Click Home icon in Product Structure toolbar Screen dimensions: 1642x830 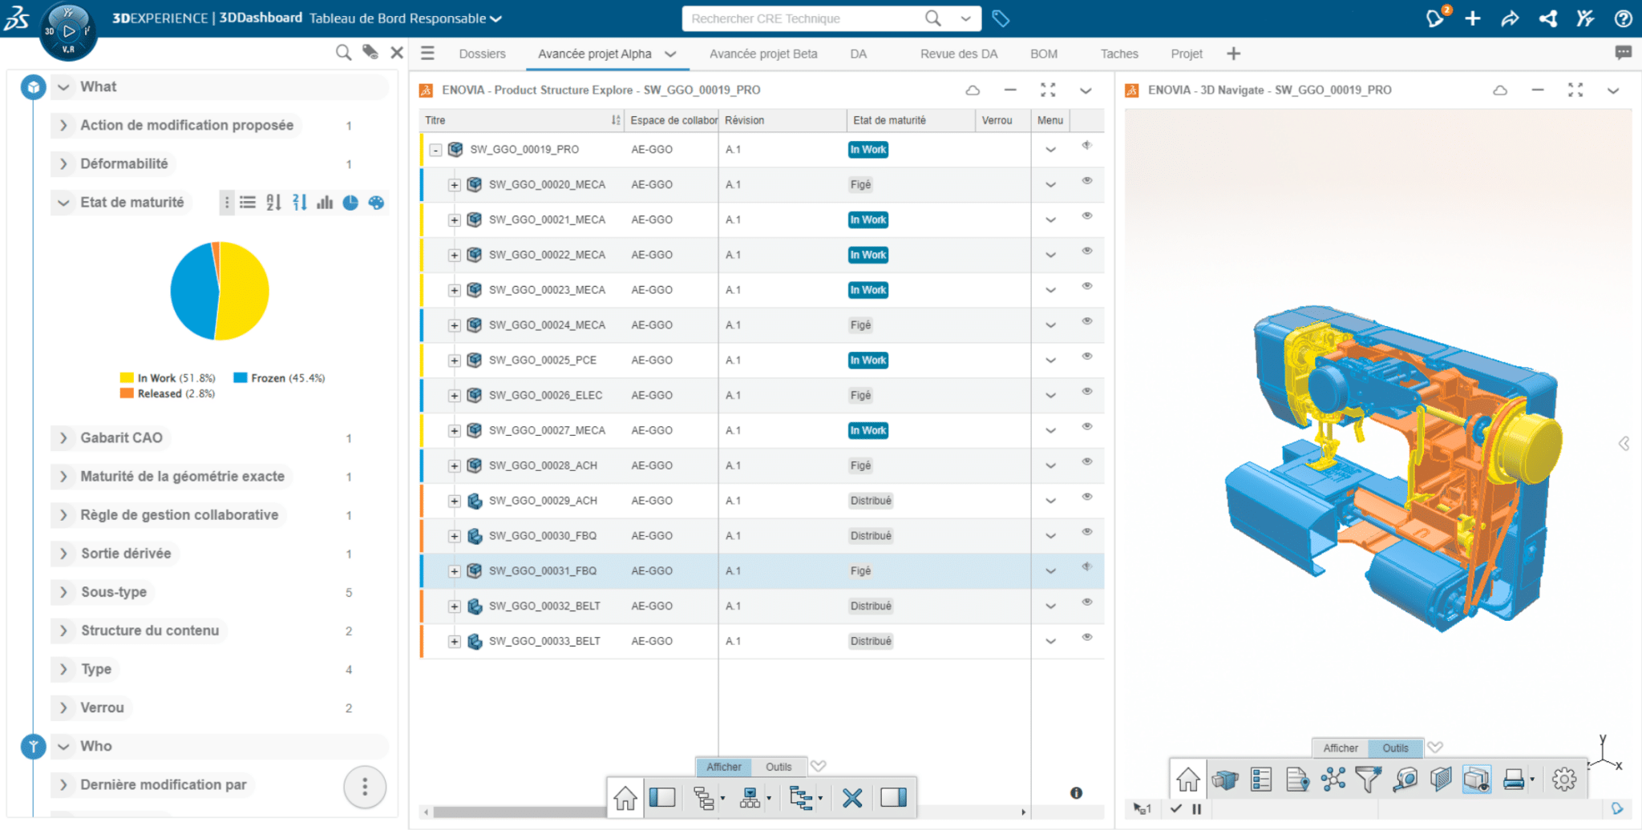[625, 798]
